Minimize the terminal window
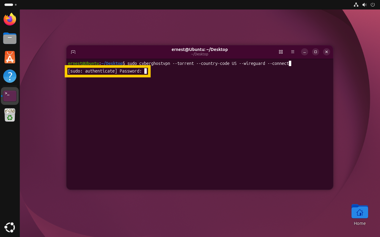 tap(305, 52)
